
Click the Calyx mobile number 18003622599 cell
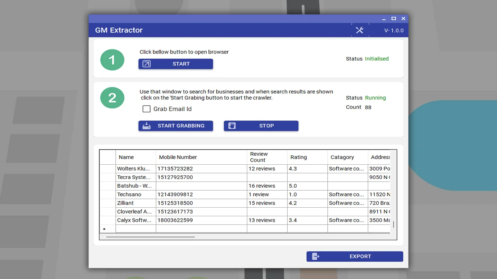tap(201, 220)
